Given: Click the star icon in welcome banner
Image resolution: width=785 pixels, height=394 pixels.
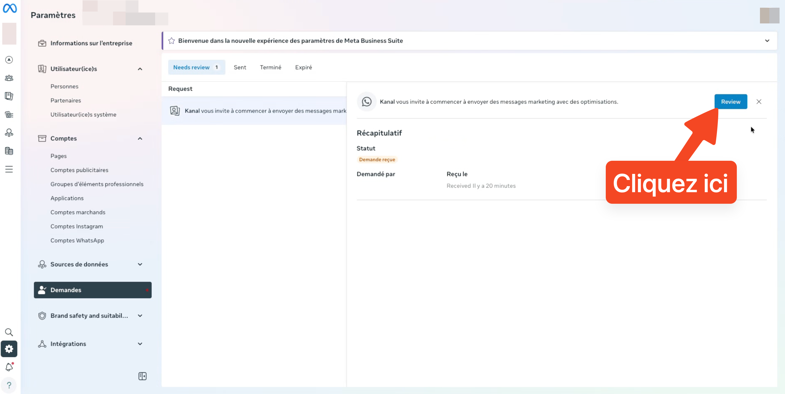Looking at the screenshot, I should click(x=172, y=41).
